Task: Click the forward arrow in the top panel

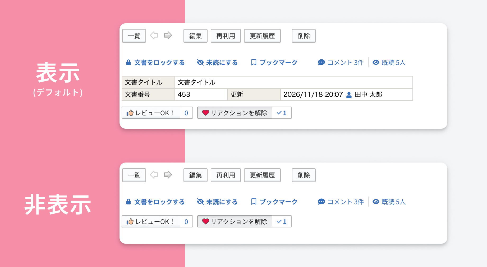Action: 168,35
